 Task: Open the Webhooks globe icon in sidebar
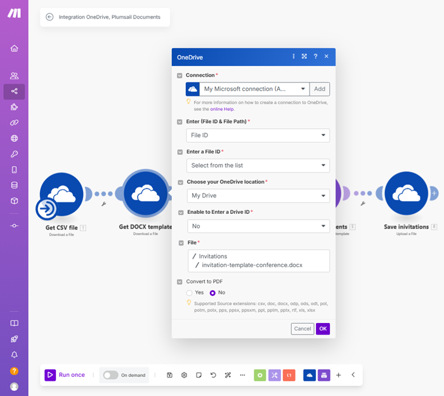click(14, 138)
